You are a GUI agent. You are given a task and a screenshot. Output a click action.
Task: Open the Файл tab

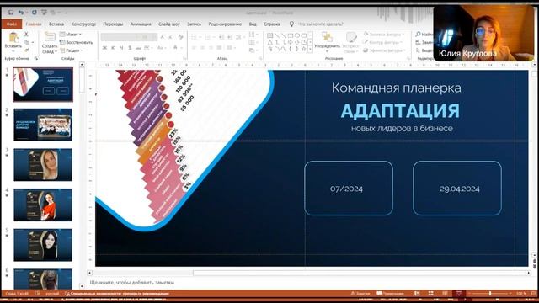coord(11,24)
